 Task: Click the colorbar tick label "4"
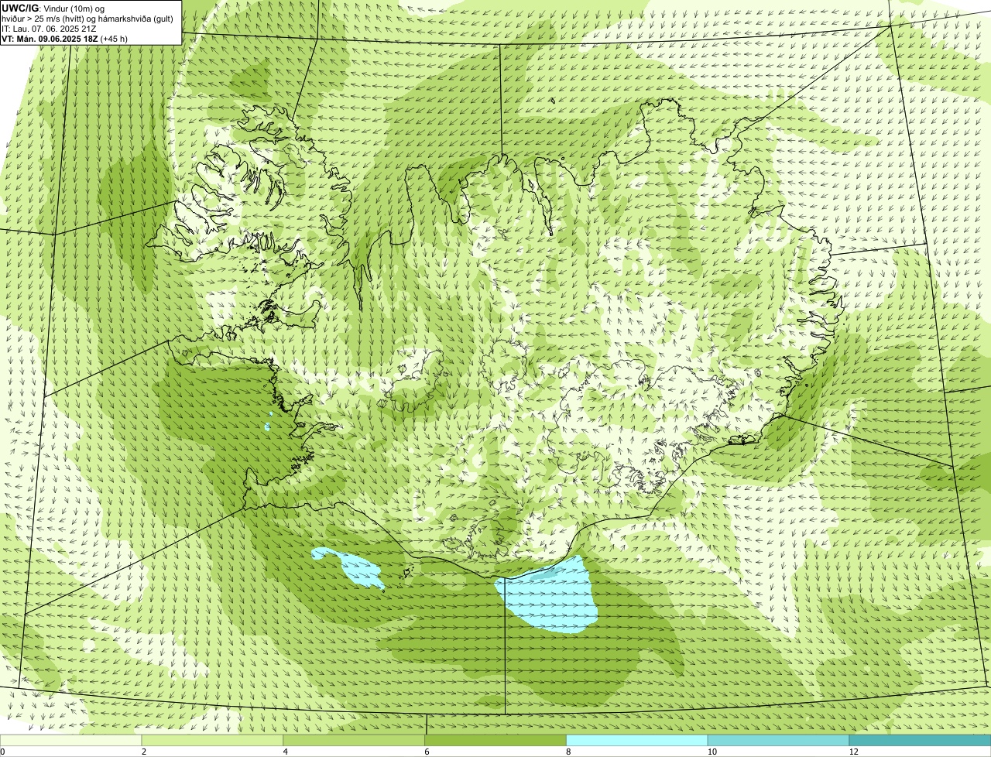[286, 752]
